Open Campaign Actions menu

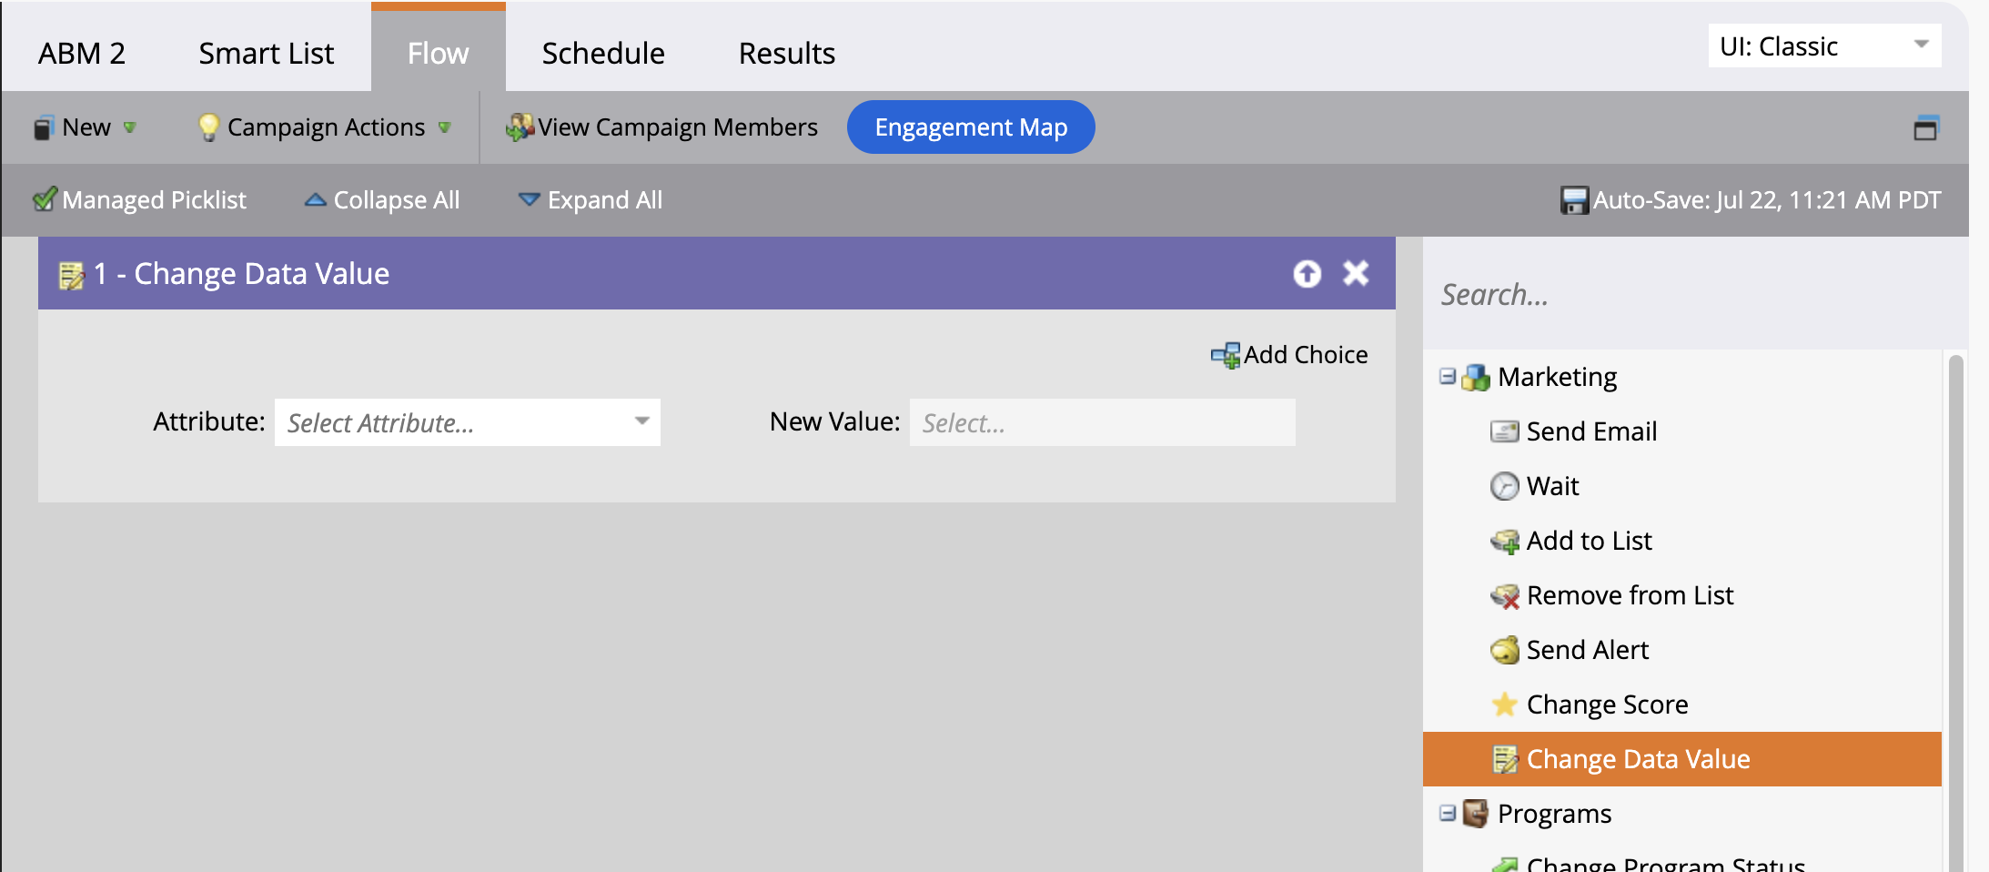point(325,127)
